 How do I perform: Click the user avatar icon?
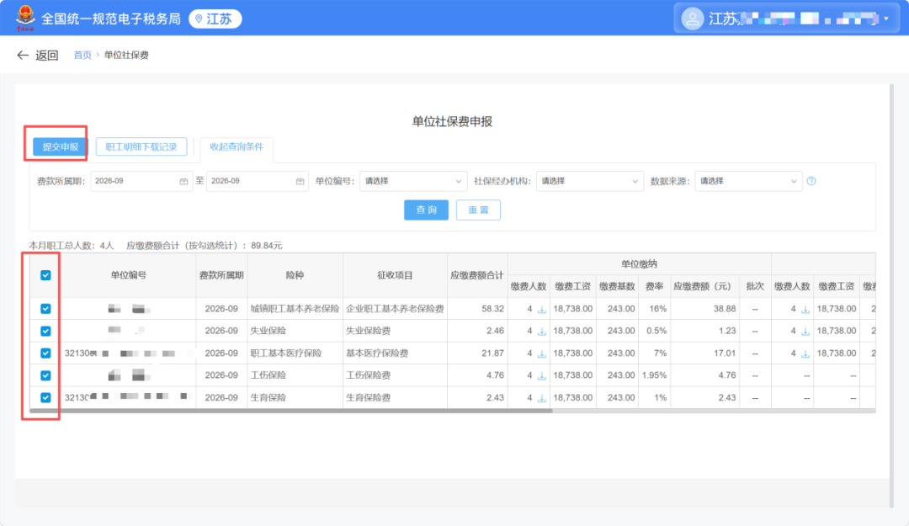692,19
